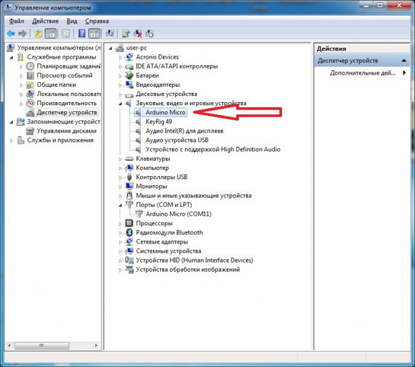
Task: Select High Definition Audio device
Action: coord(213,149)
